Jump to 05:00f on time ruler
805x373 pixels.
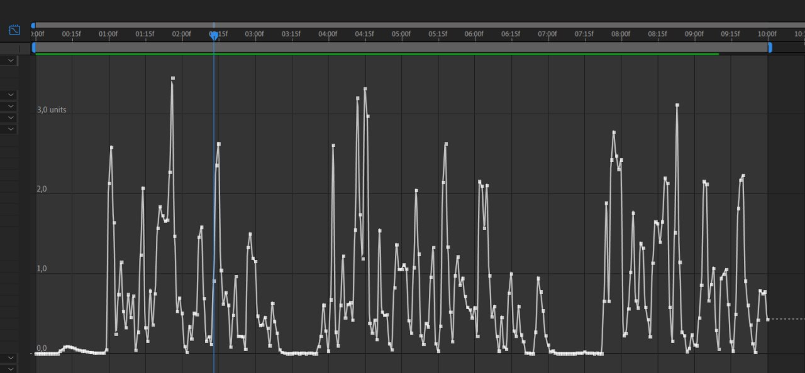tap(401, 34)
